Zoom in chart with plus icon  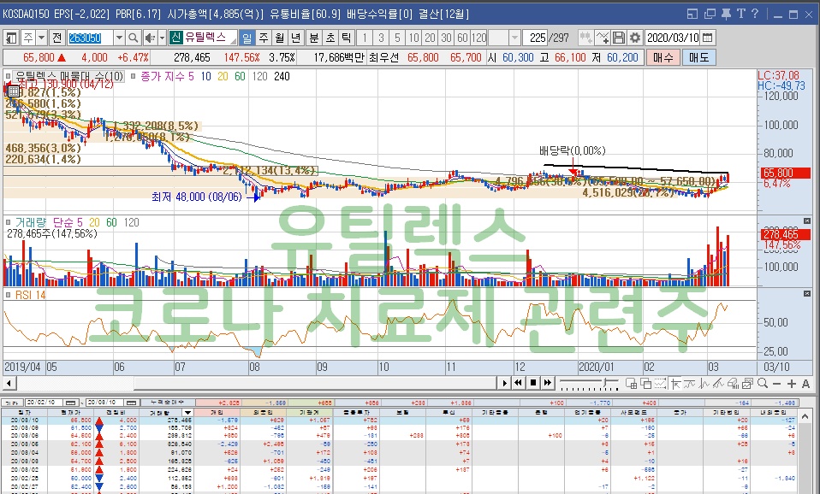[791, 384]
